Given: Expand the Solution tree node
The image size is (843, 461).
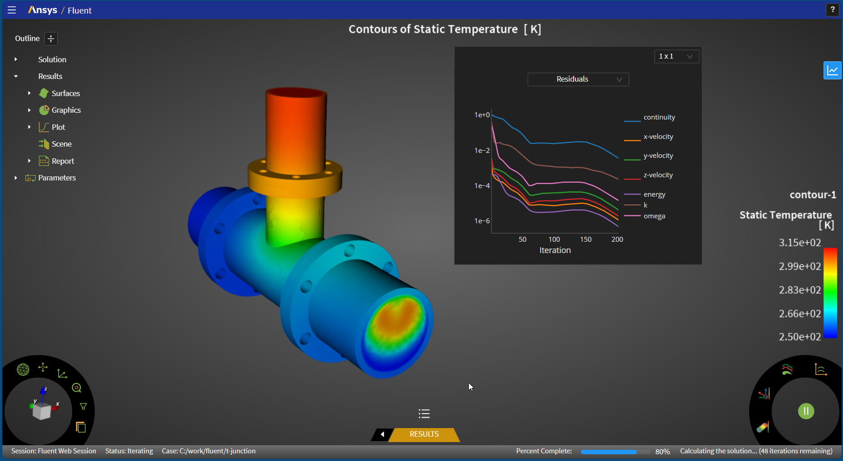Looking at the screenshot, I should (16, 60).
